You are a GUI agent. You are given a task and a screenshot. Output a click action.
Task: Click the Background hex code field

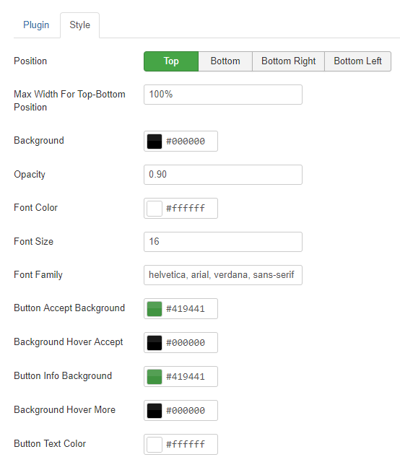(x=190, y=142)
